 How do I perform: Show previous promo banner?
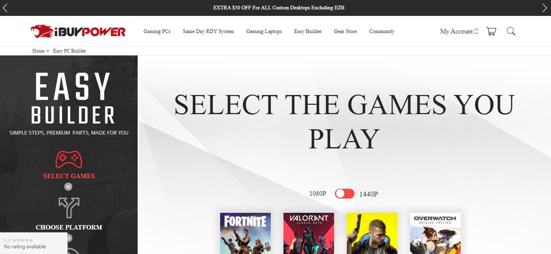click(5, 8)
